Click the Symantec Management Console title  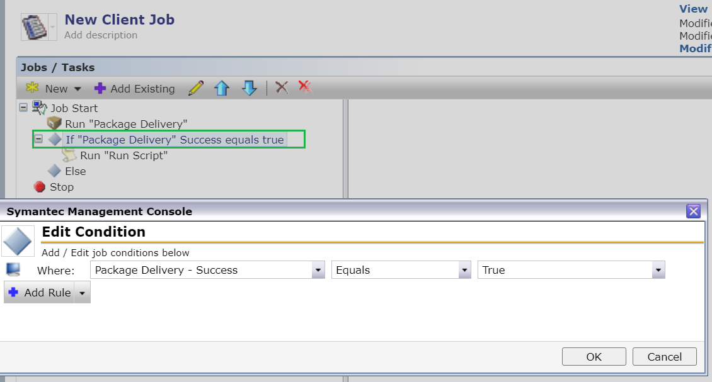point(100,211)
